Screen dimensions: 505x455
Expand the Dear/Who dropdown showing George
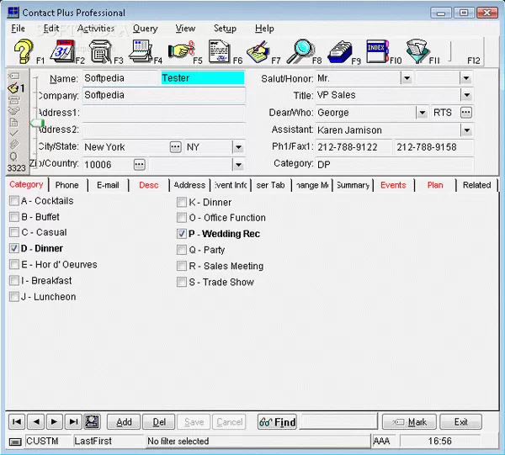coord(422,113)
